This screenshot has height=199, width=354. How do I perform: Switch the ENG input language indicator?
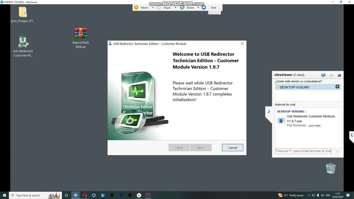tap(328, 195)
